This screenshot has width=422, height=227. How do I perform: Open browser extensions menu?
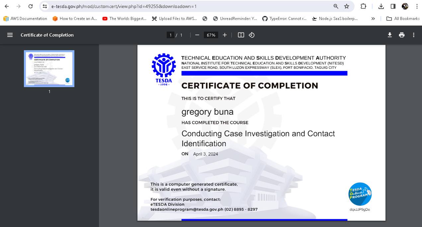pos(363,6)
